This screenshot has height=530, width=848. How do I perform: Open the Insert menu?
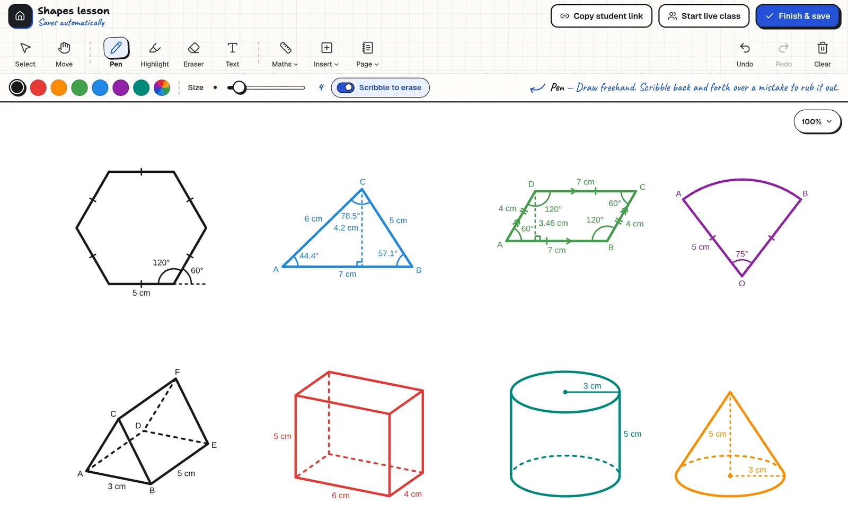[326, 54]
